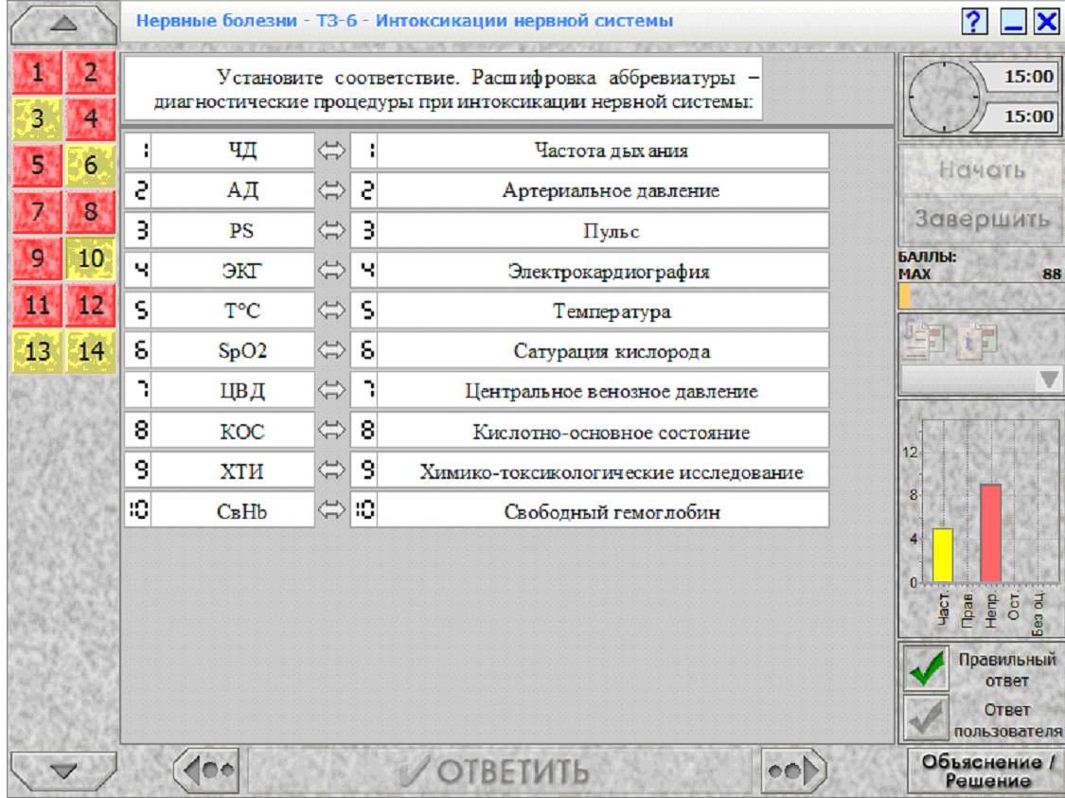Click swap arrow in the ЦВД row

tap(331, 391)
